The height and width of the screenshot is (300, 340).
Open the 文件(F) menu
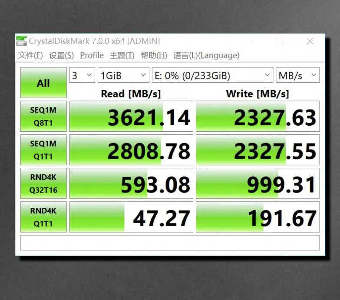[x=30, y=55]
